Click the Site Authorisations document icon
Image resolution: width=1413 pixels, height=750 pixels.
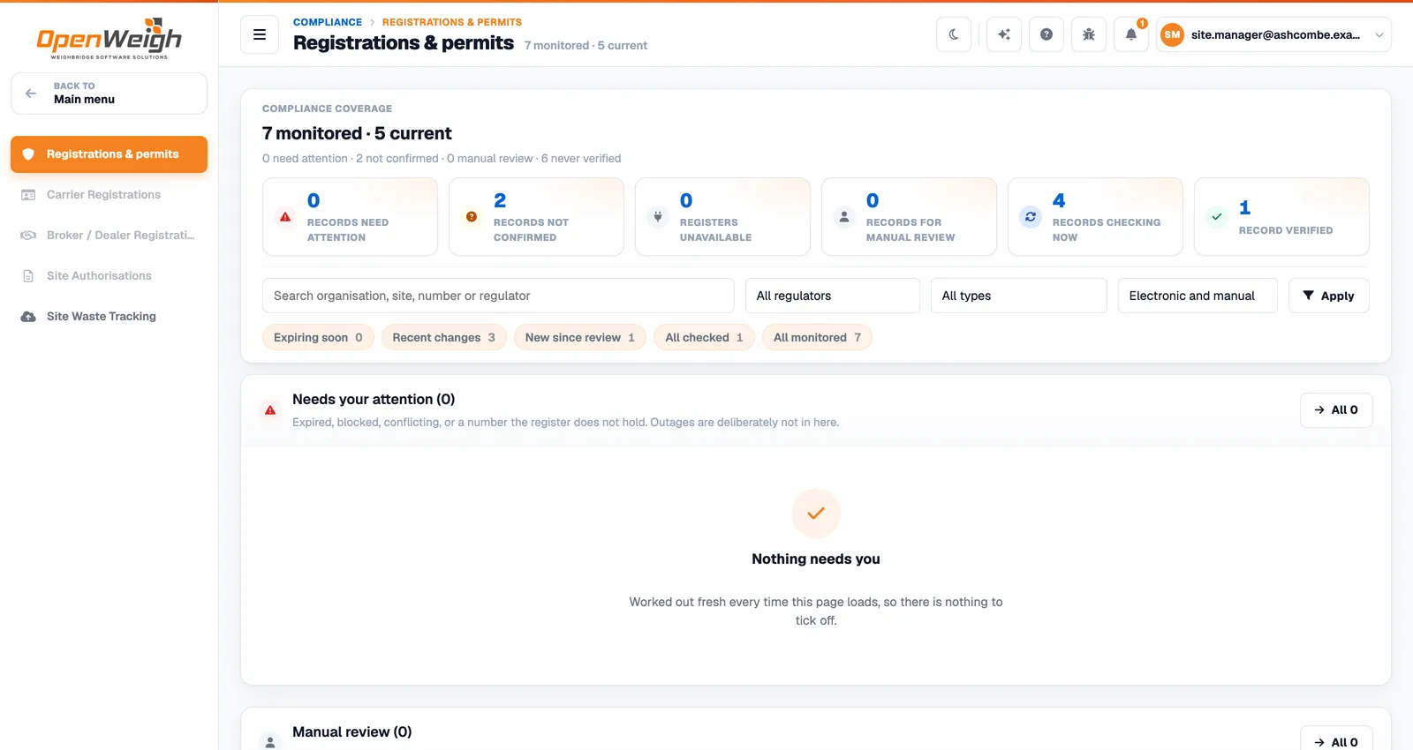[28, 276]
